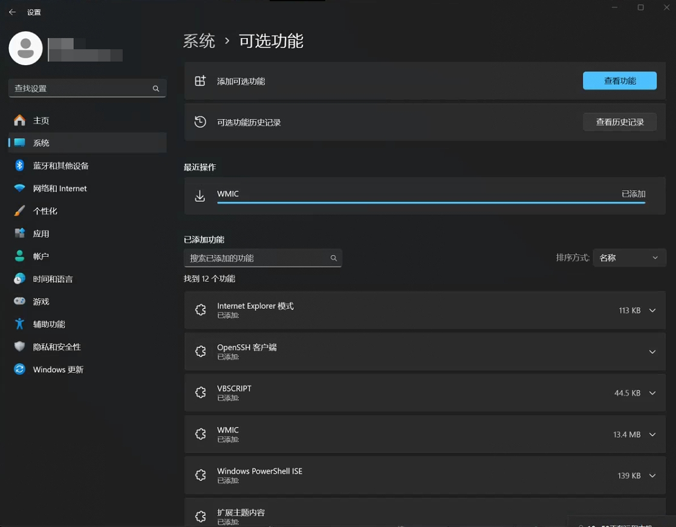676x527 pixels.
Task: Click the WMIC install progress bar
Action: [431, 202]
